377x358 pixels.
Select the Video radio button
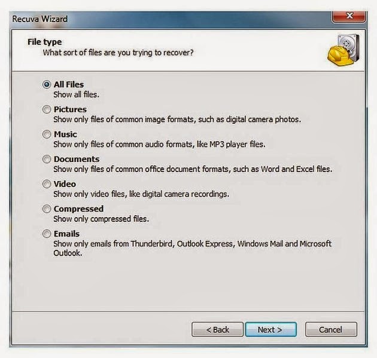pos(47,184)
